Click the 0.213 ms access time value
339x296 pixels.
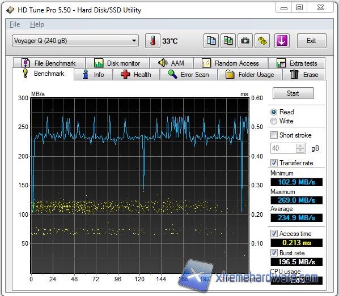[296, 243]
